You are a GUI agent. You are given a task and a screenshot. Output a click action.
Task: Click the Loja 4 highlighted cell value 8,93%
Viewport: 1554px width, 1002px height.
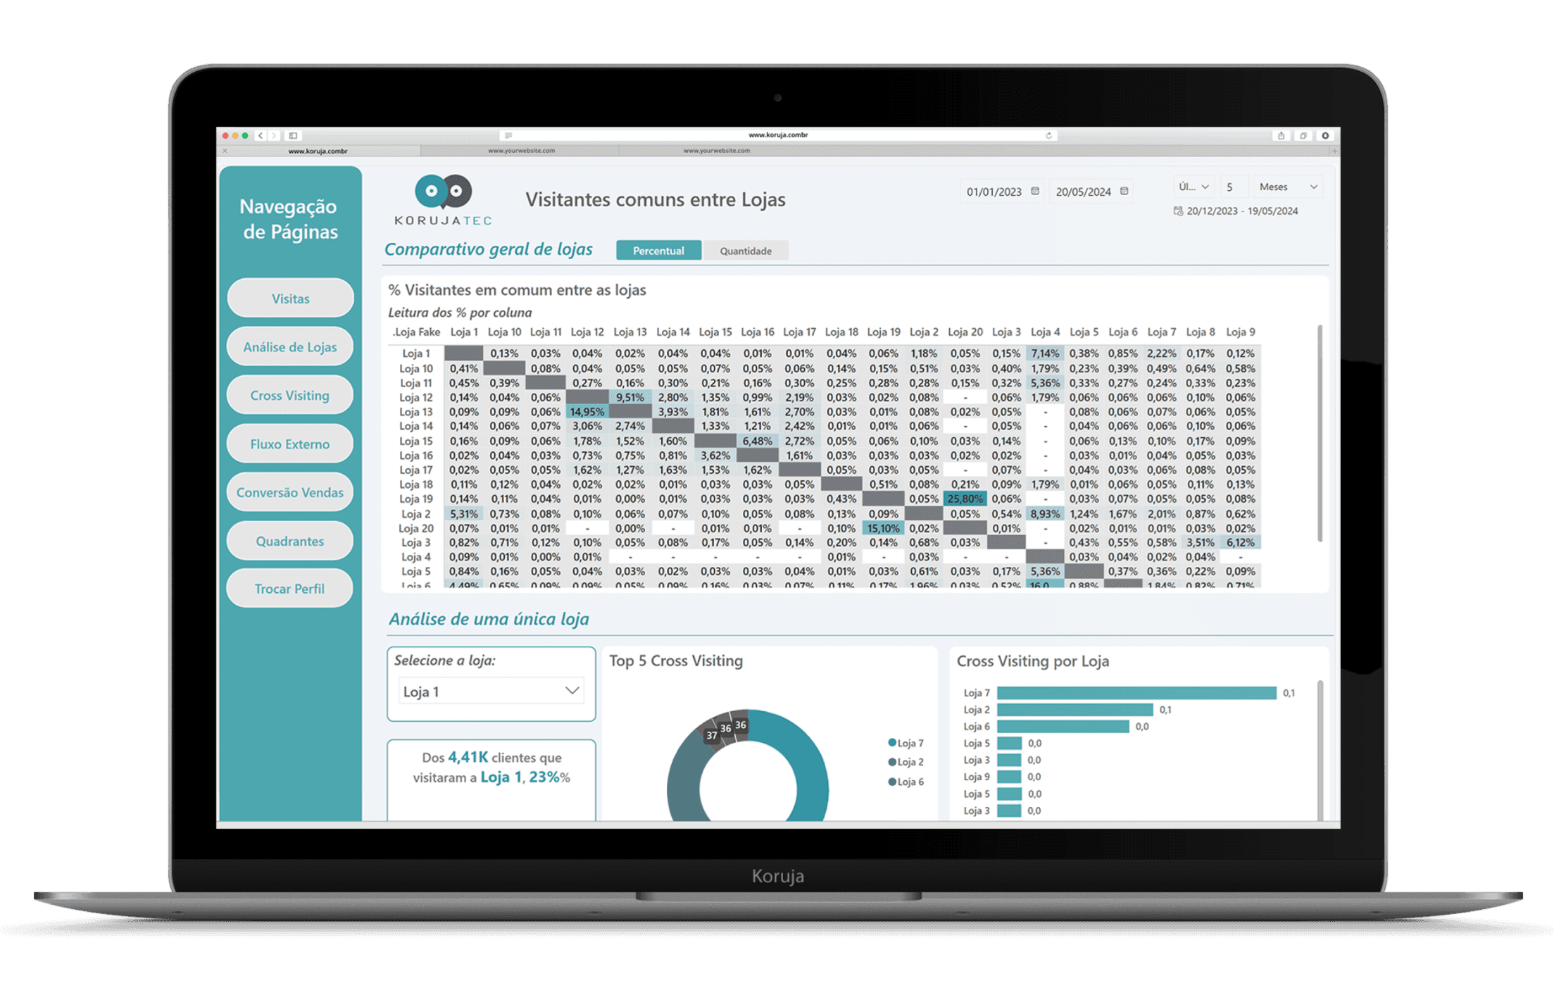click(x=1044, y=514)
